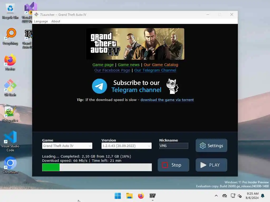Click the PLAY button
Viewport: 270px width, 202px height.
[211, 165]
